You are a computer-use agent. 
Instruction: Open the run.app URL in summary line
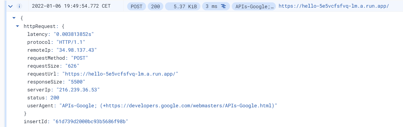pyautogui.click(x=334, y=6)
